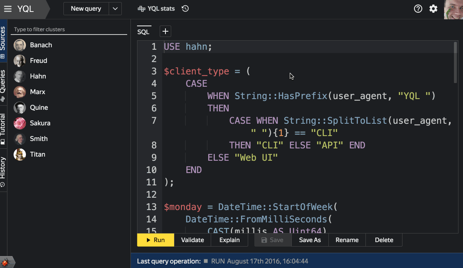Validate the query
Screen dimensions: 463x268
pyautogui.click(x=193, y=240)
